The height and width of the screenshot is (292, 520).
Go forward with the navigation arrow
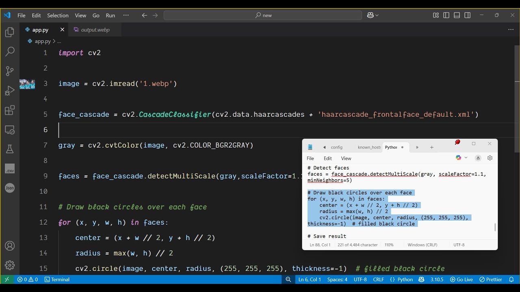pos(155,15)
